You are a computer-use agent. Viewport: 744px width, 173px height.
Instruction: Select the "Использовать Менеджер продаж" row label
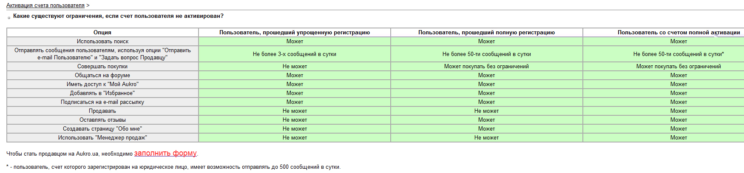click(x=102, y=138)
